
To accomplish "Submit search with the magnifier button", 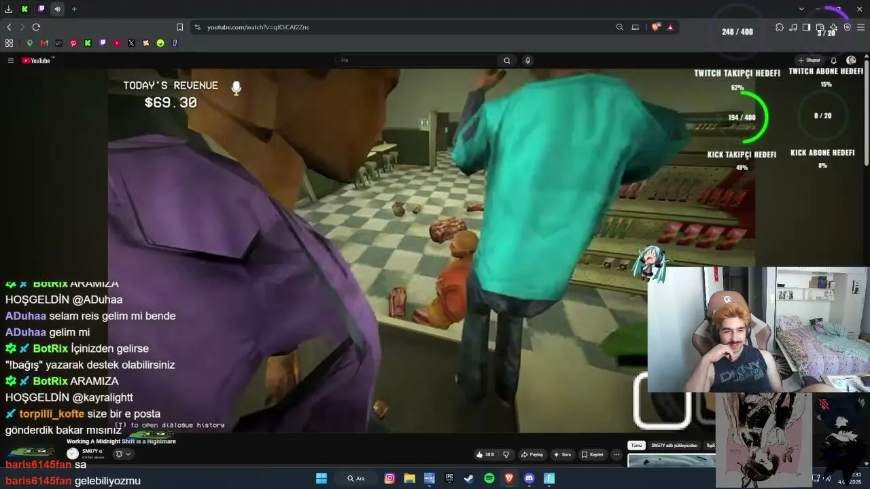I will (x=507, y=60).
